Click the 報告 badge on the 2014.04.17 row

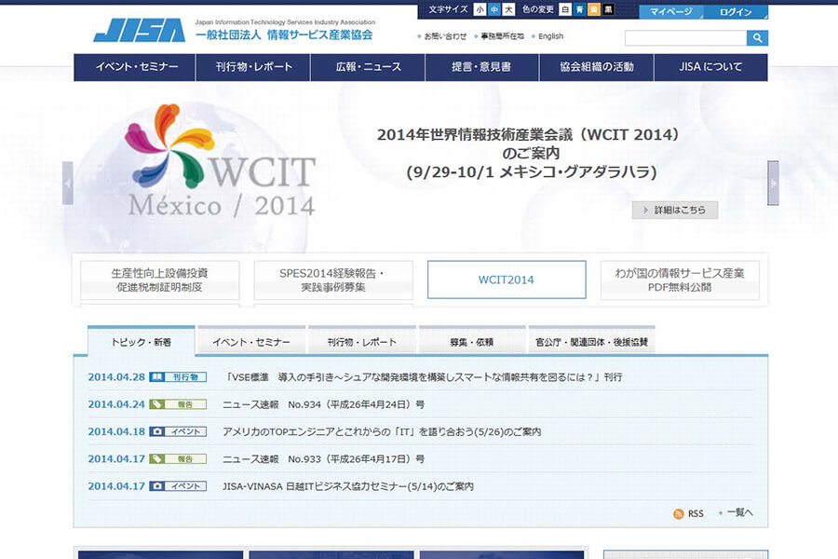(178, 459)
